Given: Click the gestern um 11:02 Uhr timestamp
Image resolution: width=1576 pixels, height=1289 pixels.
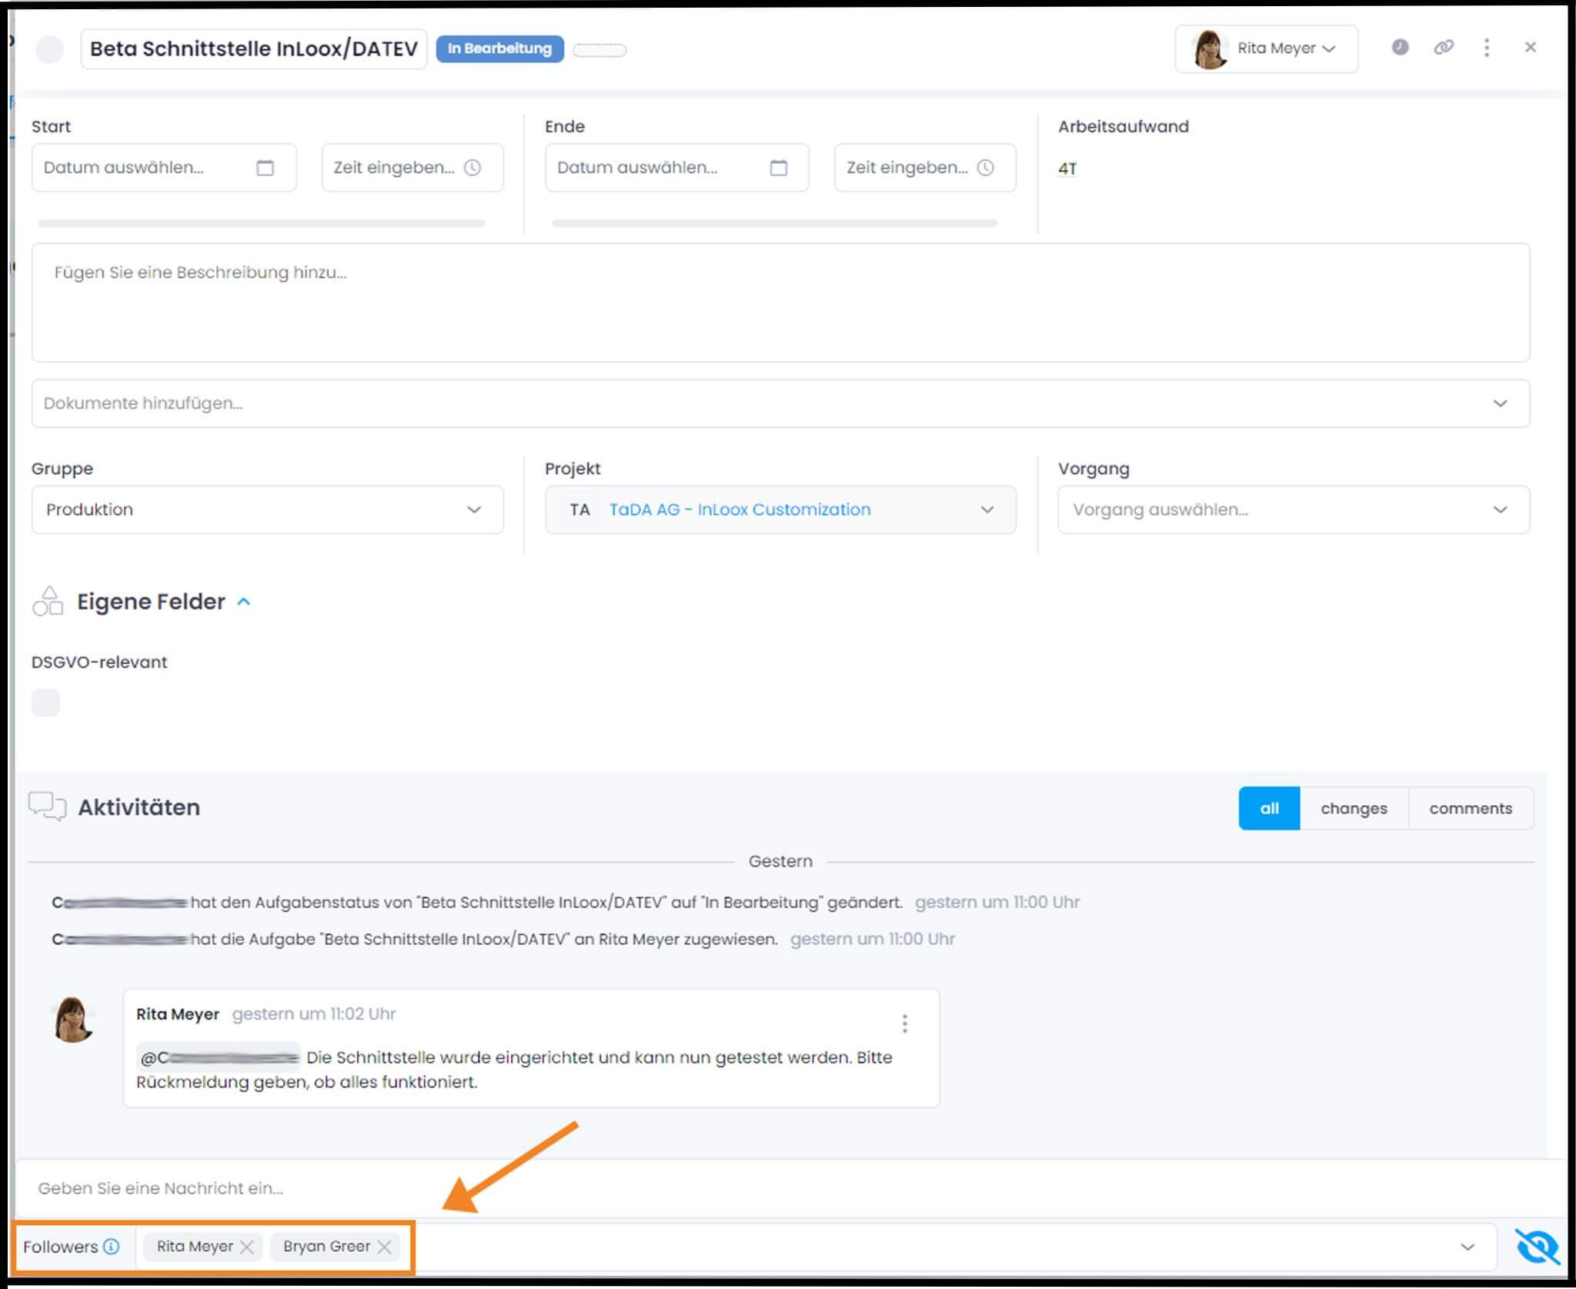Looking at the screenshot, I should 314,1014.
